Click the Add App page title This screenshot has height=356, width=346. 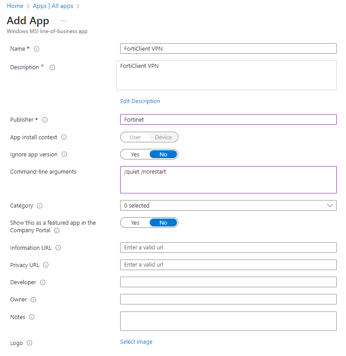coord(28,21)
